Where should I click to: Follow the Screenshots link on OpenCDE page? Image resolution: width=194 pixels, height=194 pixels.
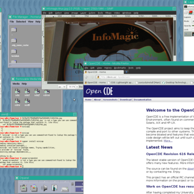coord(110,99)
